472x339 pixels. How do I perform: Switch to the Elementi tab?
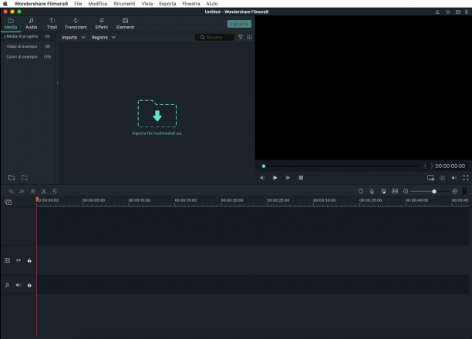[x=125, y=24]
